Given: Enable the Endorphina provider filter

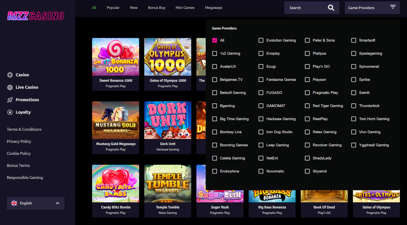Looking at the screenshot, I should (x=215, y=171).
